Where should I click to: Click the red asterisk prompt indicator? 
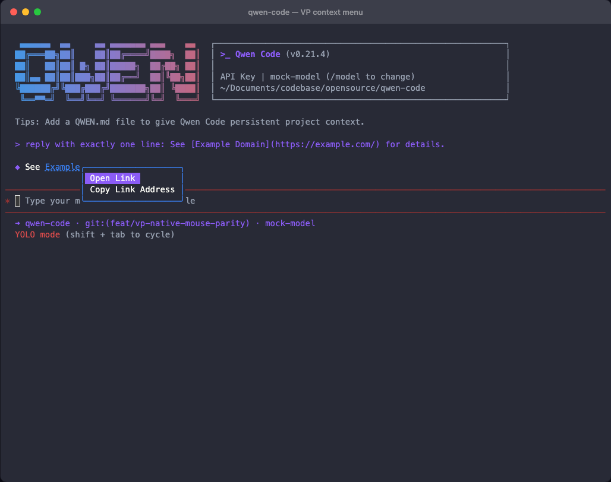(x=7, y=201)
